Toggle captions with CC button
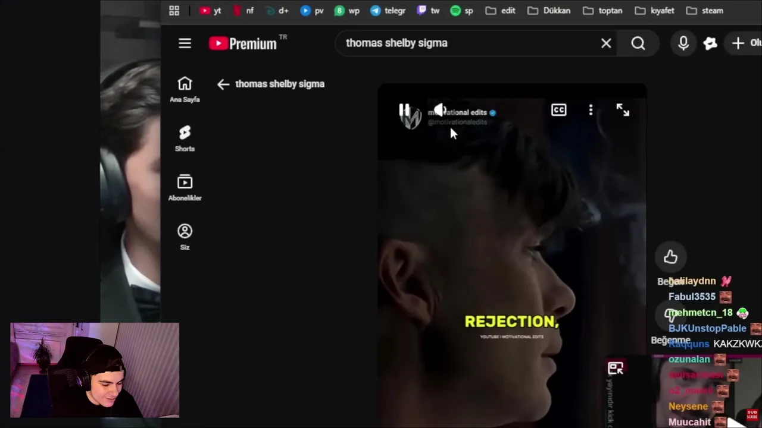Screen dimensions: 762x428 [559, 110]
